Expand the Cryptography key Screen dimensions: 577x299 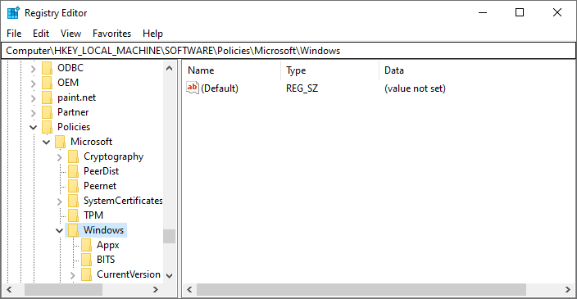tap(60, 157)
